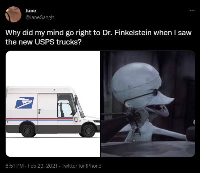
Task: Click Dr. Finkelstein's open duck-bill mouth
Action: 158,110
